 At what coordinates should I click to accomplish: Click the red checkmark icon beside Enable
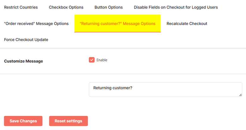(x=92, y=60)
